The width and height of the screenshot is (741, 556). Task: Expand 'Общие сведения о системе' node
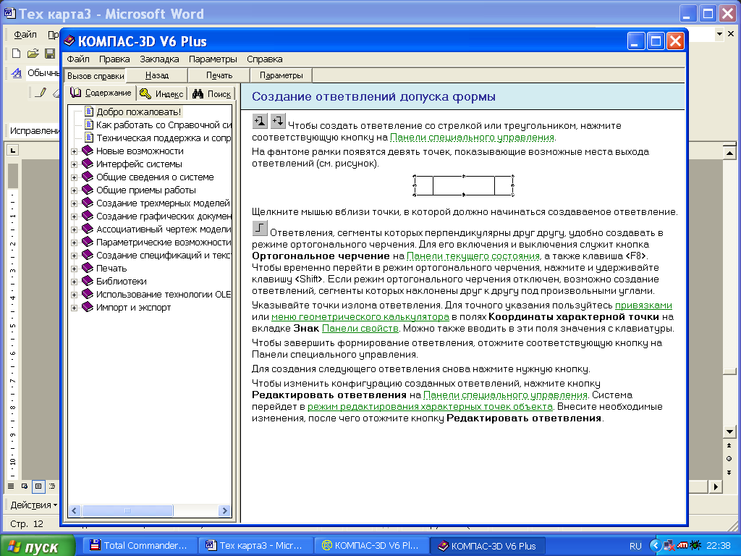pyautogui.click(x=75, y=178)
